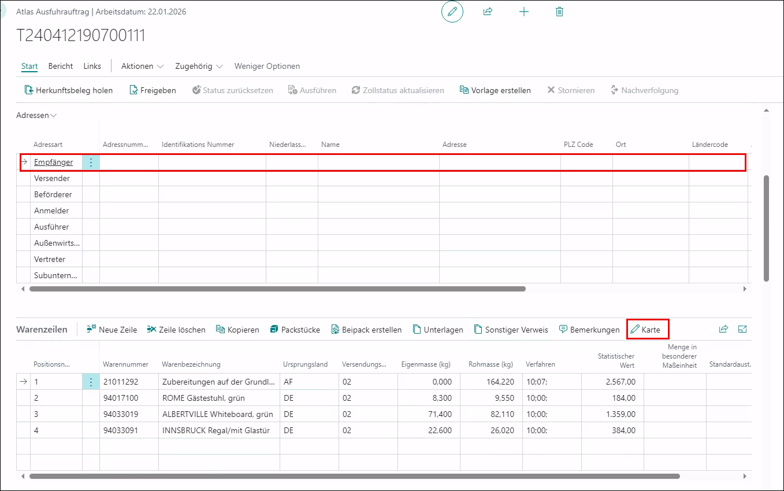Image resolution: width=784 pixels, height=491 pixels.
Task: Click Warennummer 94017100 cell
Action: pos(129,398)
